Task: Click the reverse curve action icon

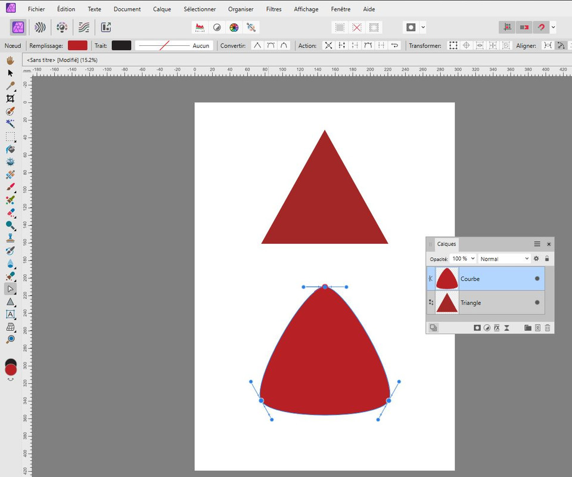Action: point(394,46)
